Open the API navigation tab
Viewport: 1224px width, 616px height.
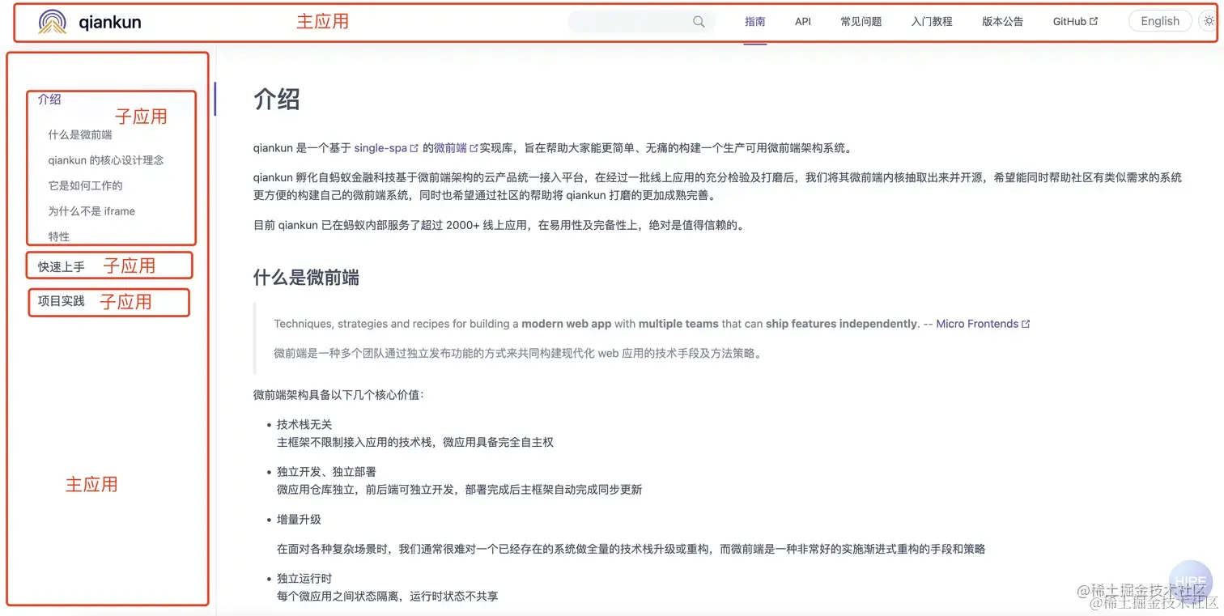(x=803, y=22)
